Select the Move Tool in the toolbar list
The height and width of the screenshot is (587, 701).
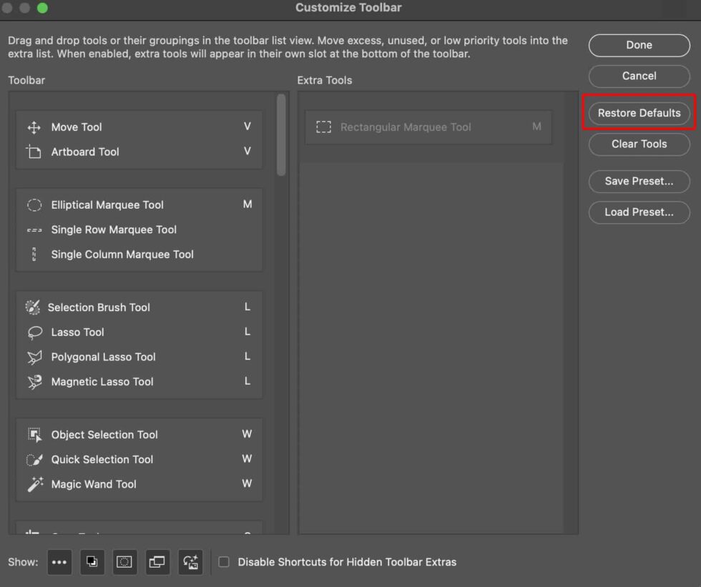[x=77, y=127]
